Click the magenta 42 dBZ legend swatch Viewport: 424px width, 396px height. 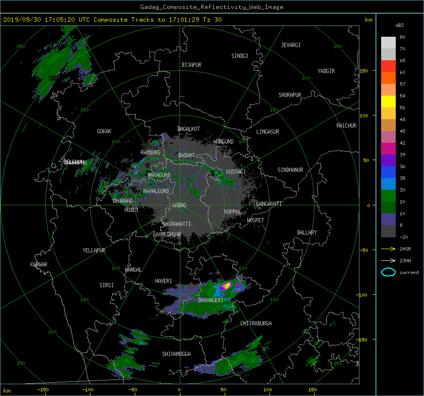coord(388,149)
